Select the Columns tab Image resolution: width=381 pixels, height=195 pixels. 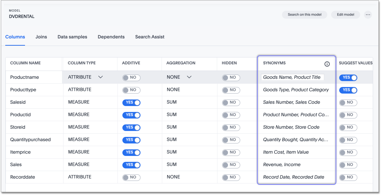(15, 37)
